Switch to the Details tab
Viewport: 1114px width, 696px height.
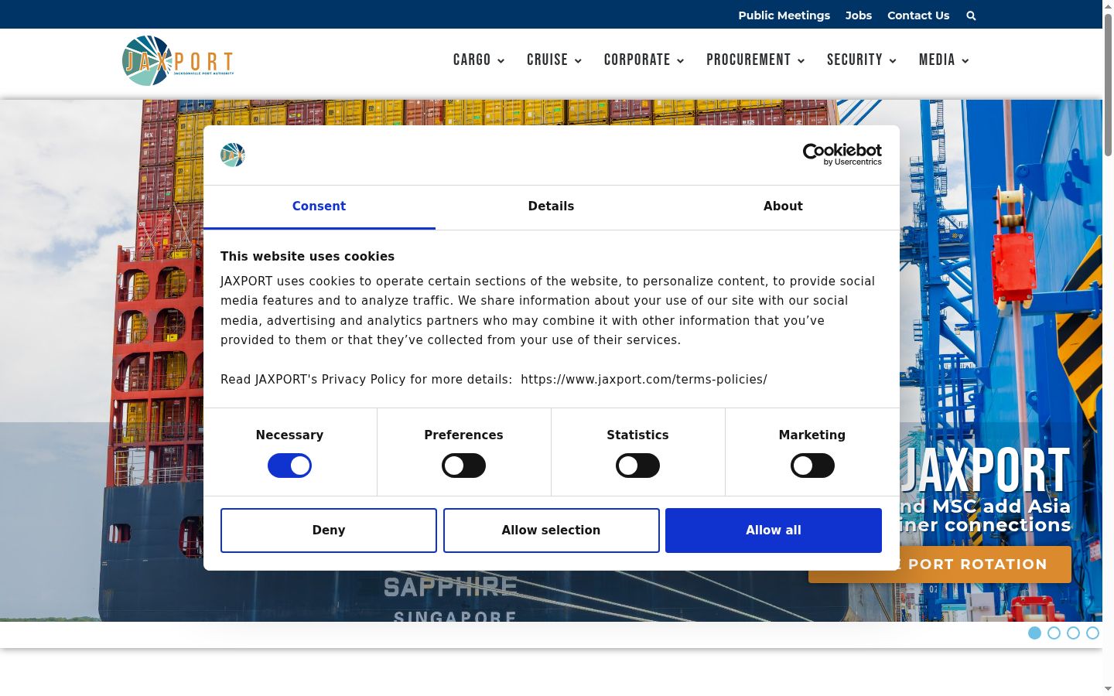(x=551, y=206)
